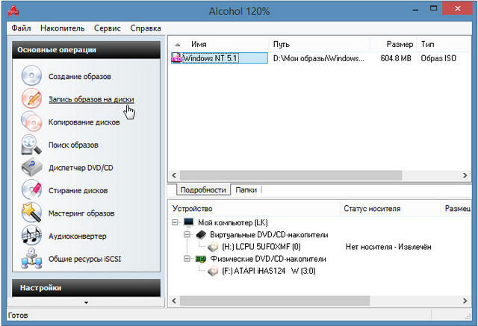Click left arrow of device pane scrollbar
The height and width of the screenshot is (326, 478).
click(x=174, y=301)
